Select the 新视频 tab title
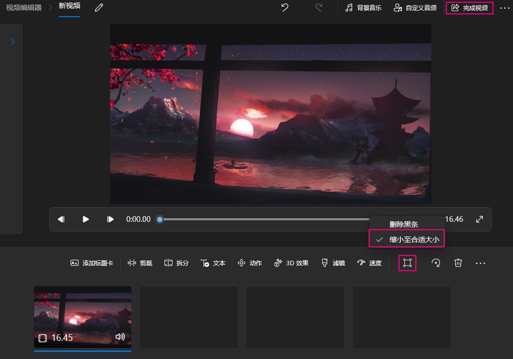Screen dimensions: 513x359 [70, 6]
